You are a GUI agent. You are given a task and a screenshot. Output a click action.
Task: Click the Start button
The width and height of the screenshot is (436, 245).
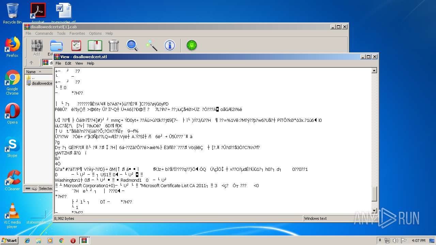pyautogui.click(x=10, y=241)
